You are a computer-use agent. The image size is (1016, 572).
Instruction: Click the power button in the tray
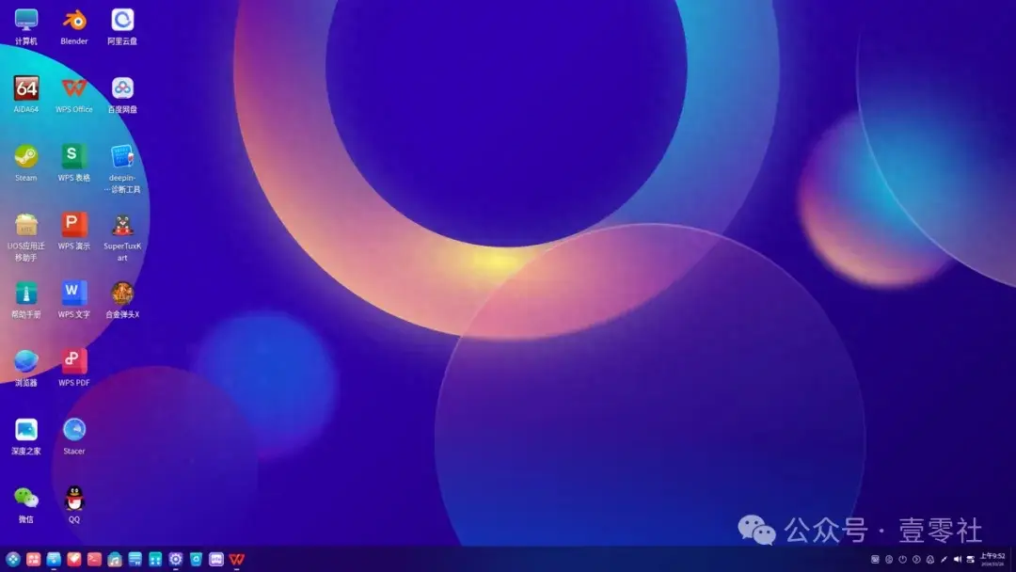(x=902, y=559)
